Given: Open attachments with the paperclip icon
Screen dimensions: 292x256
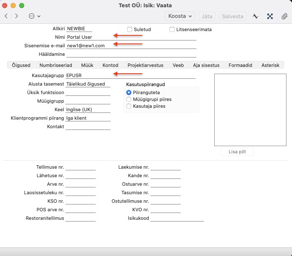Looking at the screenshot, I should pos(284,16).
